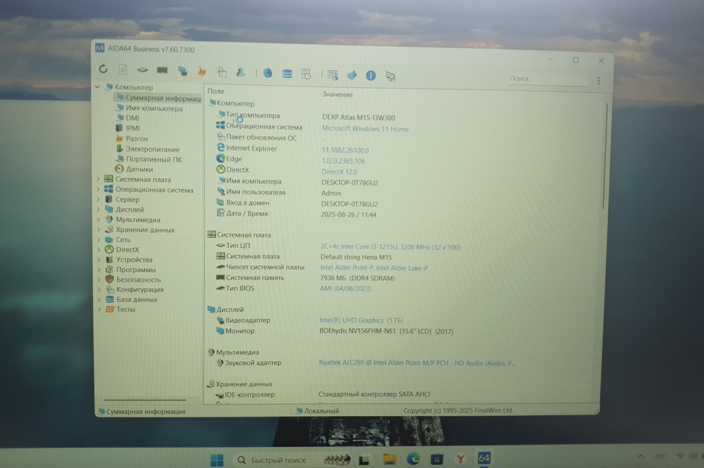Open the Microsoft Windows 11 Home link
The image size is (704, 468).
365,129
